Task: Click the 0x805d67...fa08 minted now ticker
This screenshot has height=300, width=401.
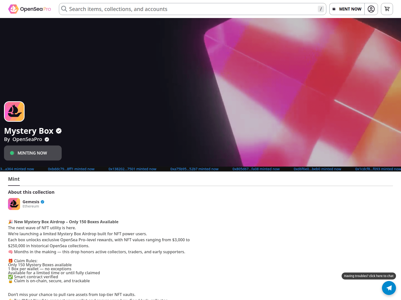Action: [256, 169]
